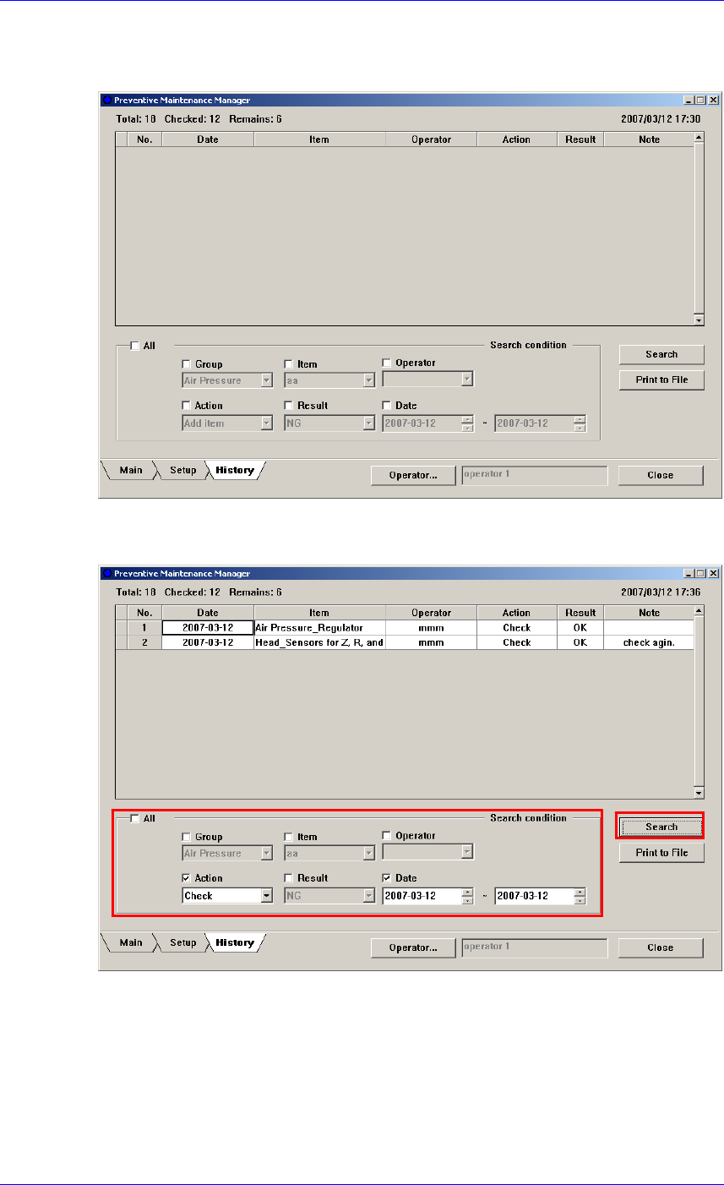Expand the 'Check' action dropdown in 17:36 window
Viewport: 724px width, 1185px height.
(267, 895)
